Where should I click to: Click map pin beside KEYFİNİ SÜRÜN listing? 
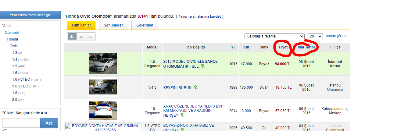click(x=196, y=87)
